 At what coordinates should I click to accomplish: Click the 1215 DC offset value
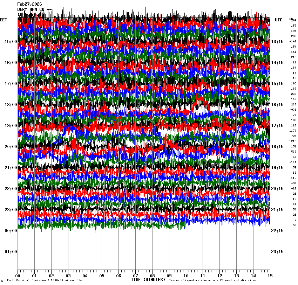293,141
